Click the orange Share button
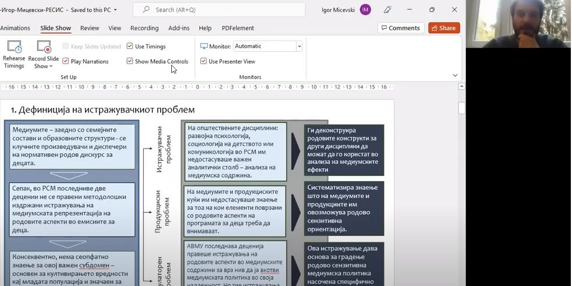 444,28
